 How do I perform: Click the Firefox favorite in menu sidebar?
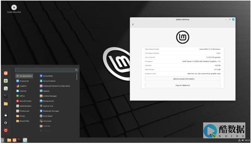pos(6,73)
